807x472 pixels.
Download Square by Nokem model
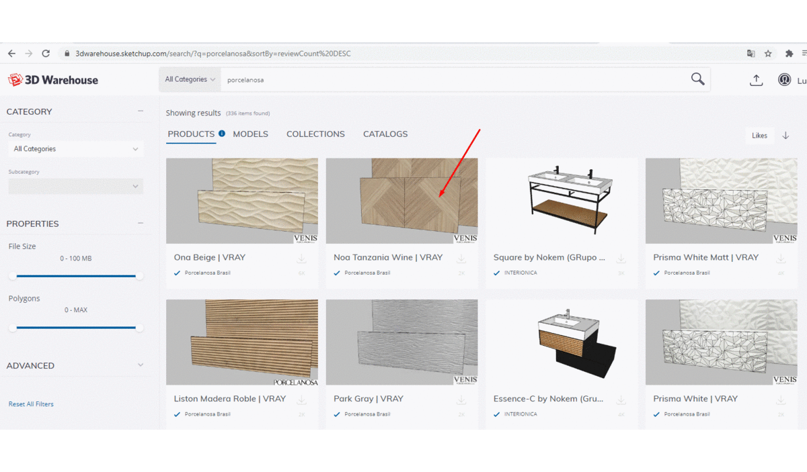(621, 258)
